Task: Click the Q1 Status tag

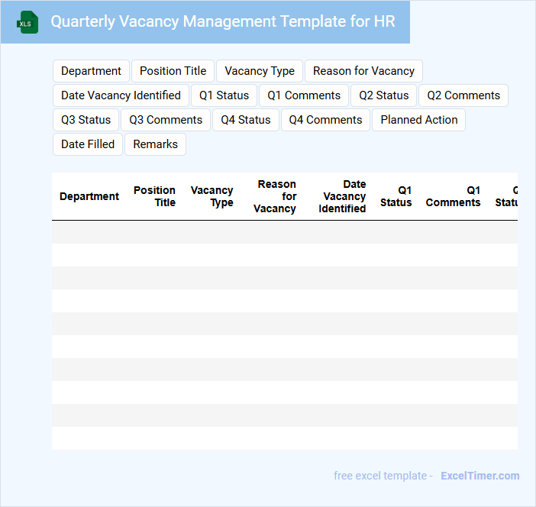Action: [x=224, y=95]
